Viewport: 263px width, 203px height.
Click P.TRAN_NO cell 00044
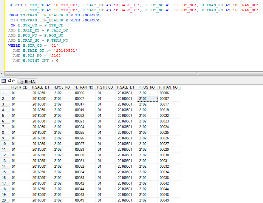click(169, 189)
